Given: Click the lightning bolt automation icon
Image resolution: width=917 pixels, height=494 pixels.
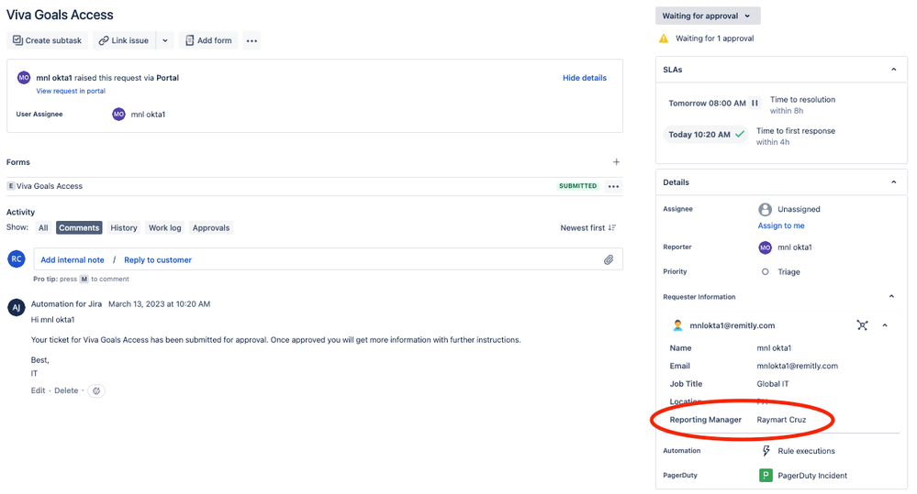Looking at the screenshot, I should [766, 451].
